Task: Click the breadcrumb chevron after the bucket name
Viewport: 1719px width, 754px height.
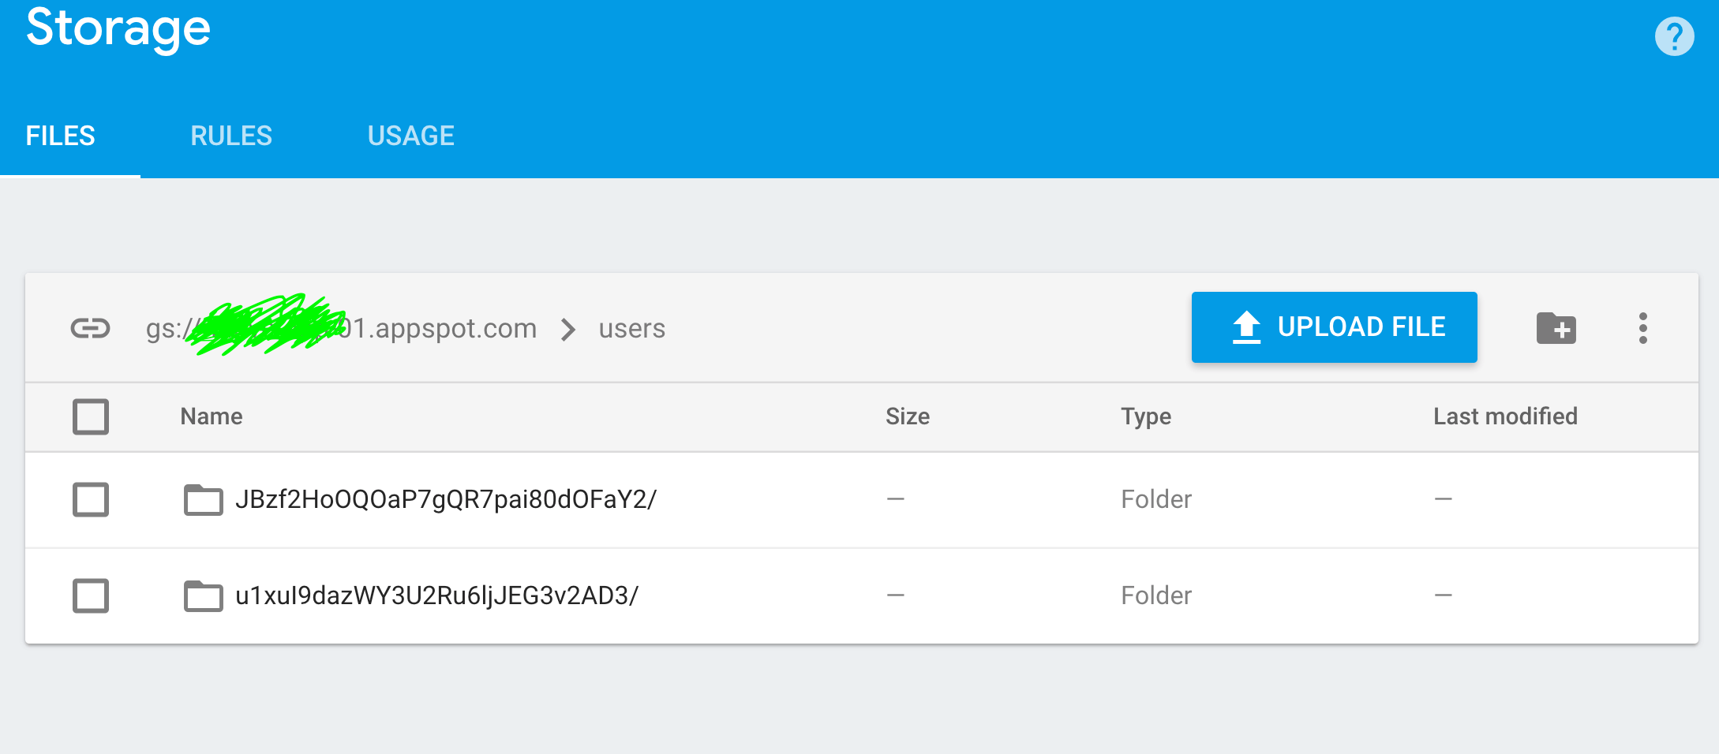Action: click(x=567, y=330)
